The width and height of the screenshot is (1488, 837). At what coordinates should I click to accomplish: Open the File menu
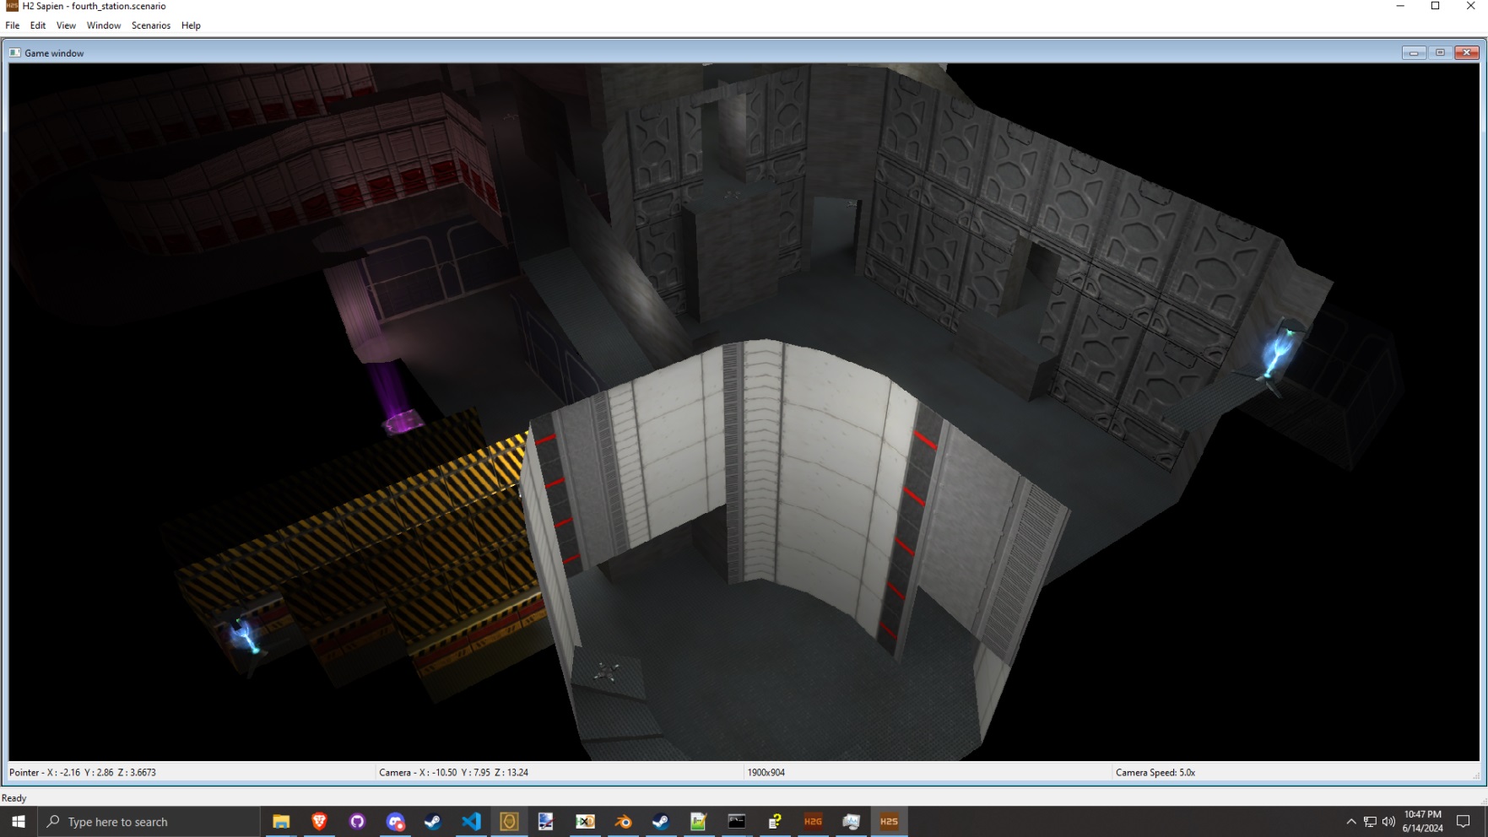(x=13, y=25)
